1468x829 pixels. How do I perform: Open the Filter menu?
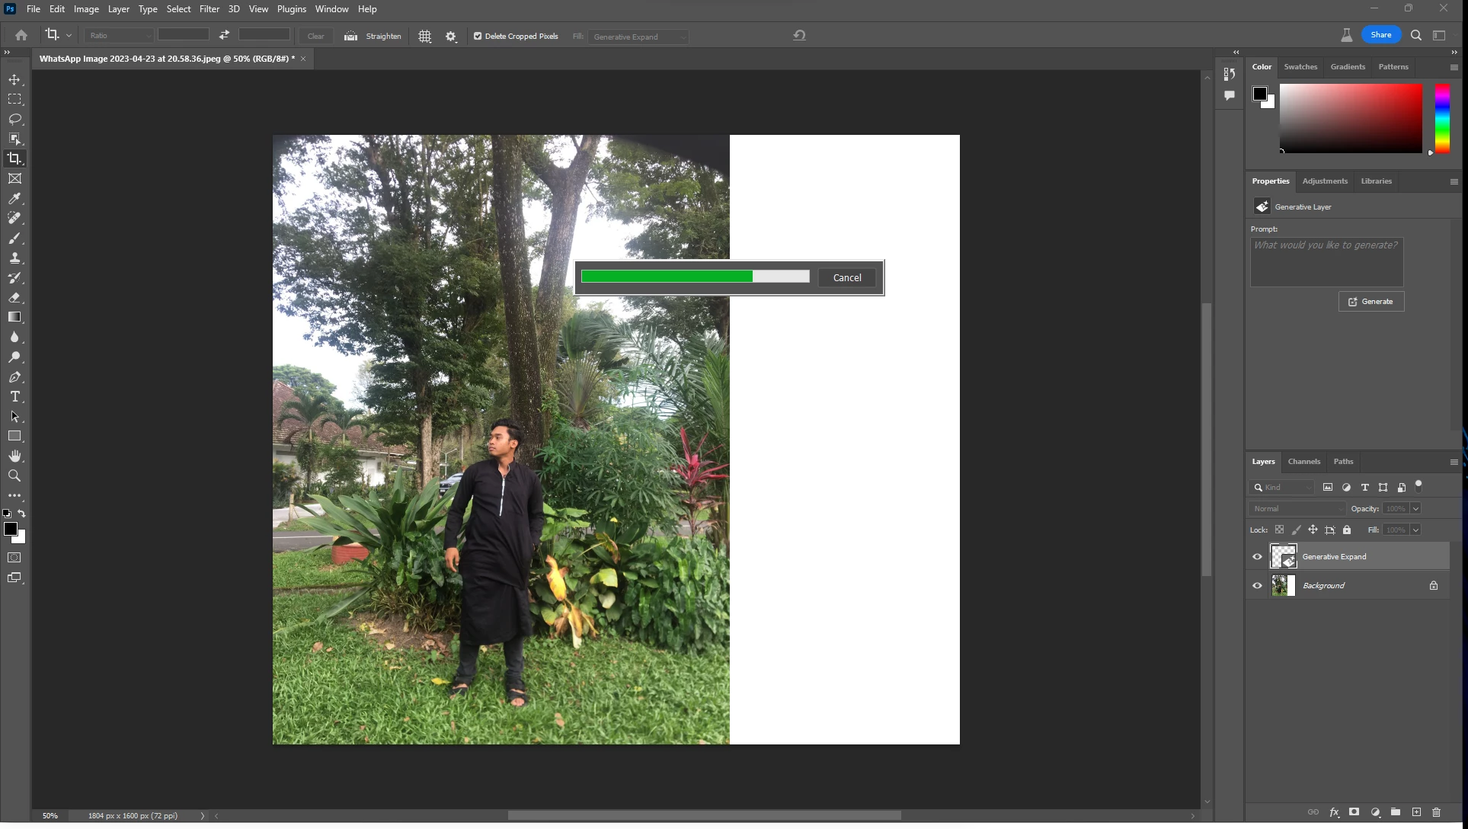point(209,9)
